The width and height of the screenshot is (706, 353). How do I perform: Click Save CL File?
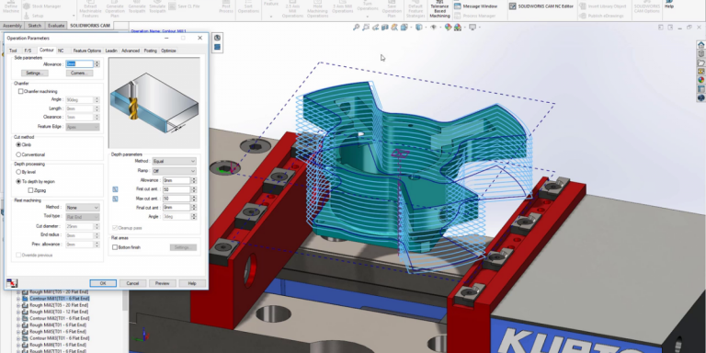point(184,6)
